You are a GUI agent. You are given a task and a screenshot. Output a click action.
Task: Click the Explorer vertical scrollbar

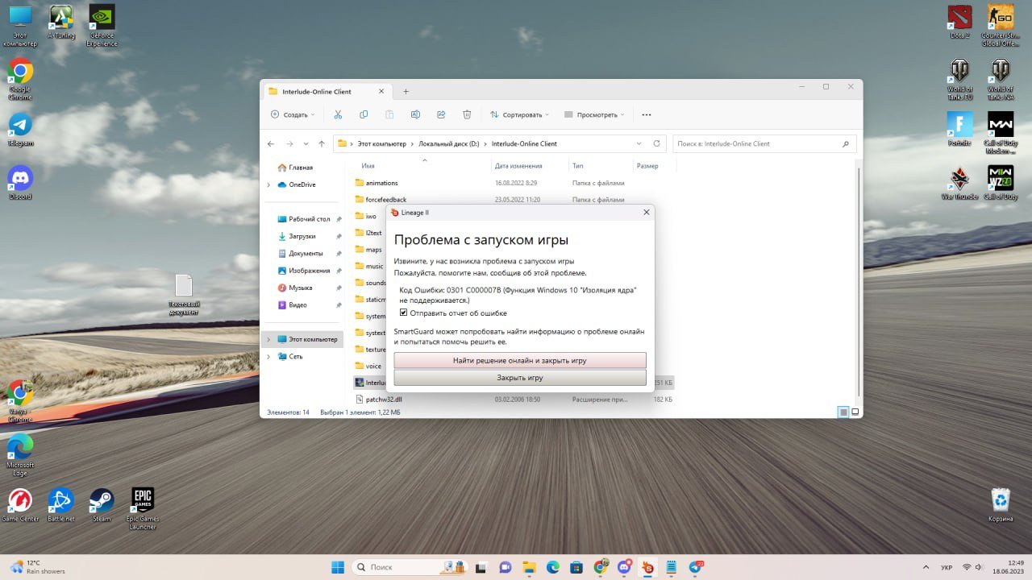858,282
